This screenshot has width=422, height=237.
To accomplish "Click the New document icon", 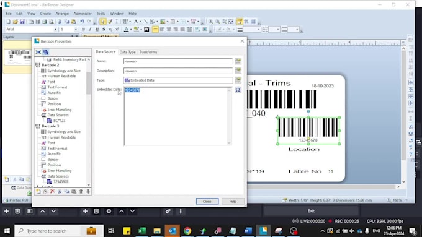I will 8,22.
